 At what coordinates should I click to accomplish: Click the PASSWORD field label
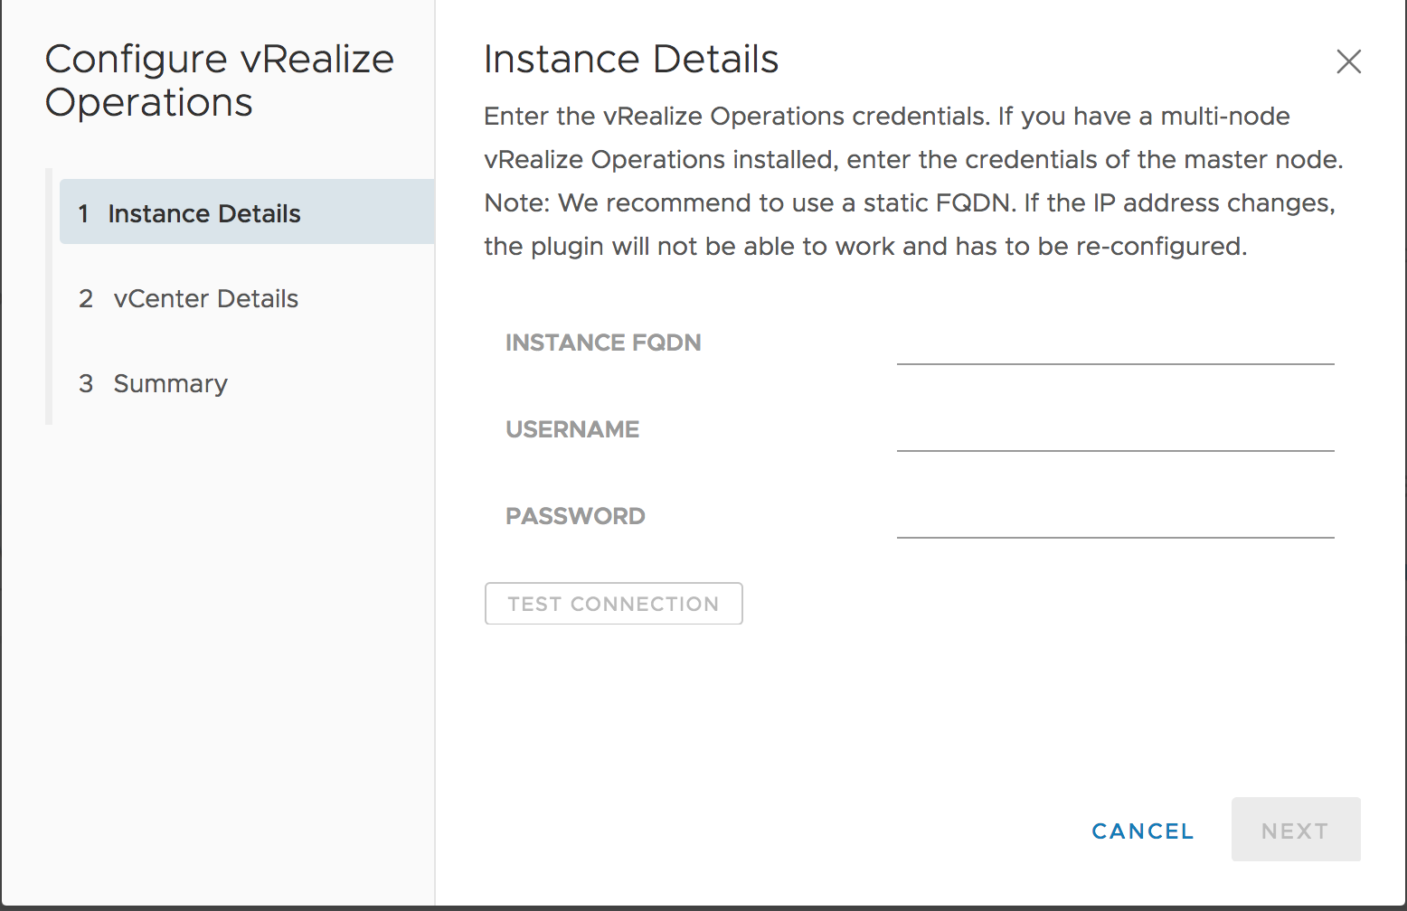tap(575, 516)
